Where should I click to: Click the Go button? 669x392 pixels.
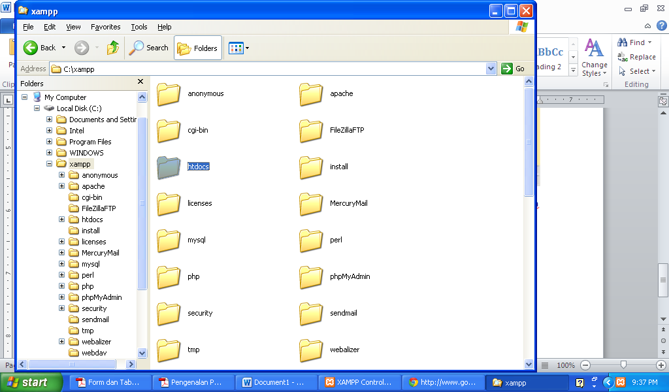click(513, 69)
